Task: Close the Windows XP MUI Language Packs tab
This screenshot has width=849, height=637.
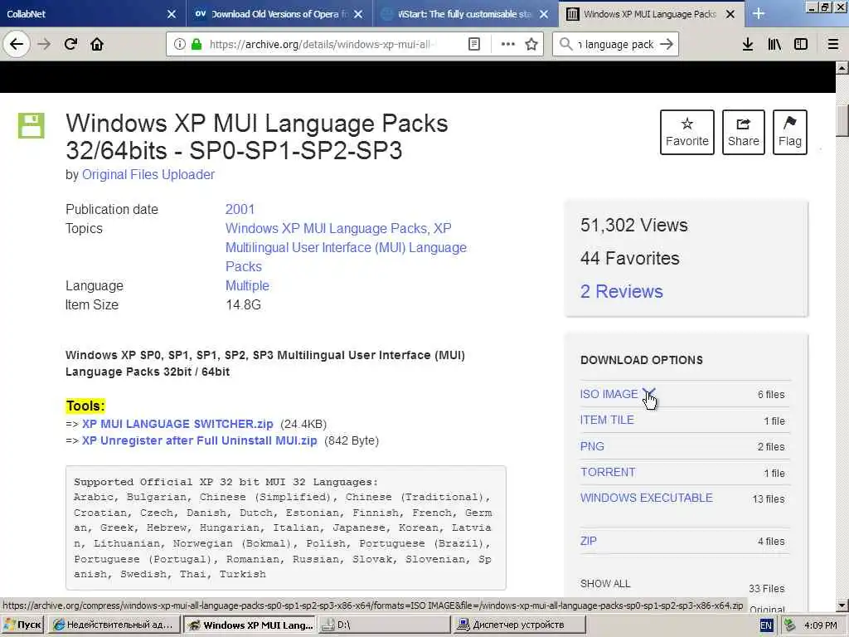Action: (730, 14)
